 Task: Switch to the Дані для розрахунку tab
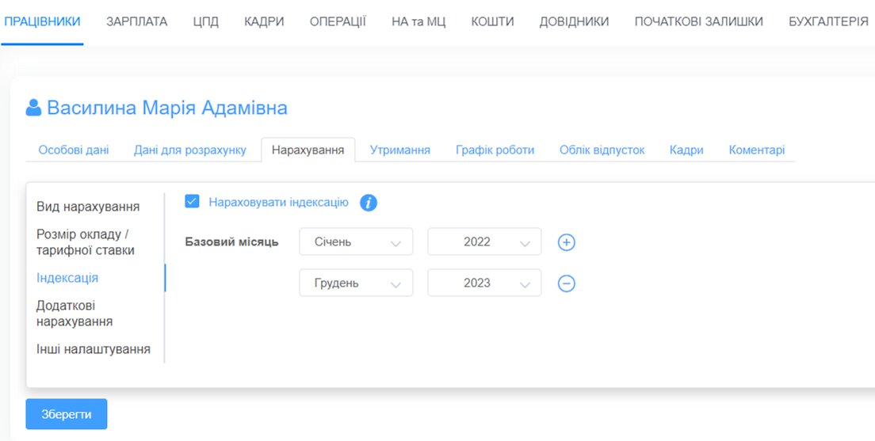189,150
